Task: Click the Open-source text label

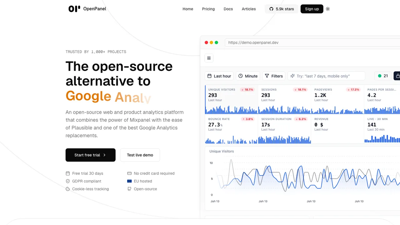Action: pyautogui.click(x=145, y=189)
